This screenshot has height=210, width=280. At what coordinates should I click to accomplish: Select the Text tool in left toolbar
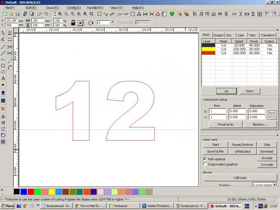pyautogui.click(x=3, y=78)
